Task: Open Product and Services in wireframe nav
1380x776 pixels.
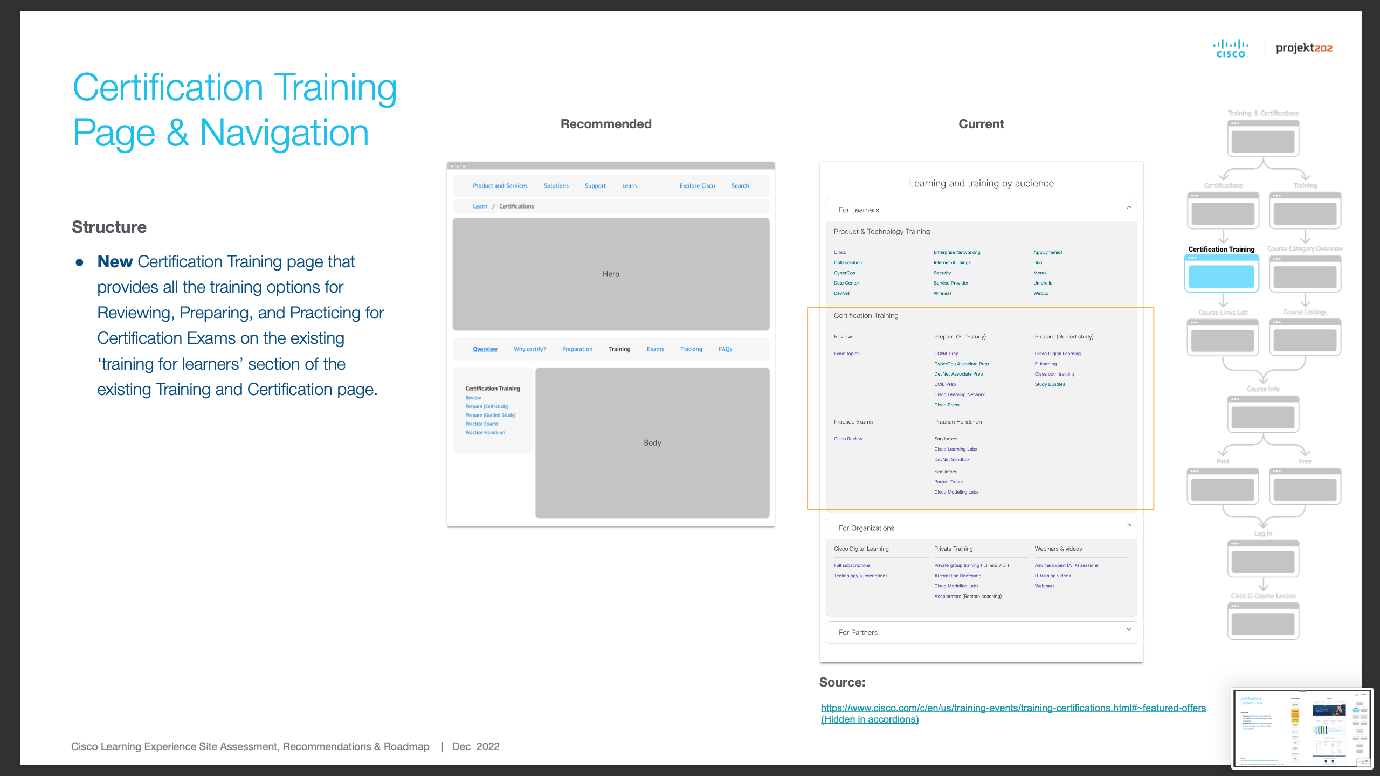Action: pos(500,186)
